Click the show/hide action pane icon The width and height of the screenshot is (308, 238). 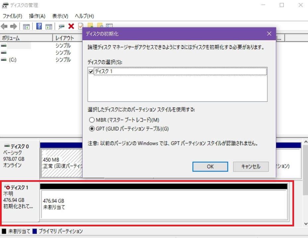[49, 26]
